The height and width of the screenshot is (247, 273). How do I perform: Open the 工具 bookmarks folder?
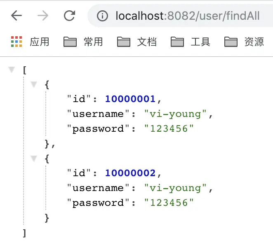click(x=191, y=42)
